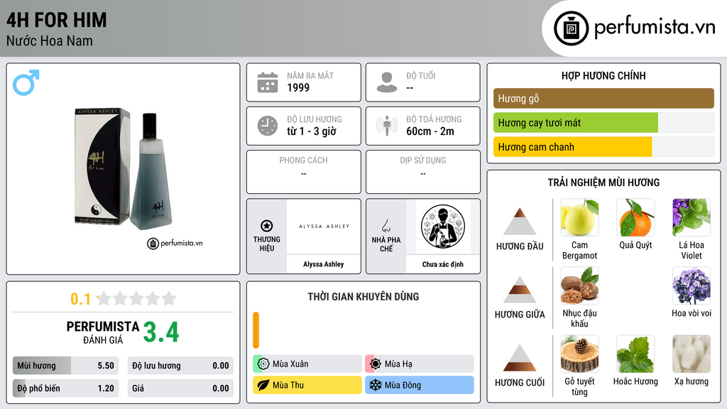Open the Hoắc Hương patchouli image
Image resolution: width=727 pixels, height=409 pixels.
coord(635,354)
